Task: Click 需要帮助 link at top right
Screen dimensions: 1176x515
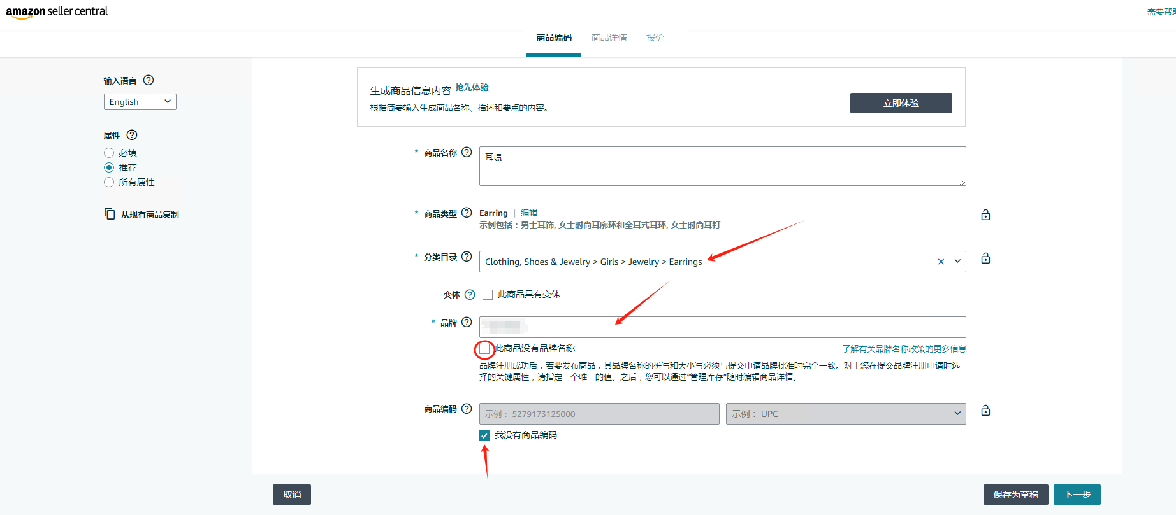Action: 1161,11
